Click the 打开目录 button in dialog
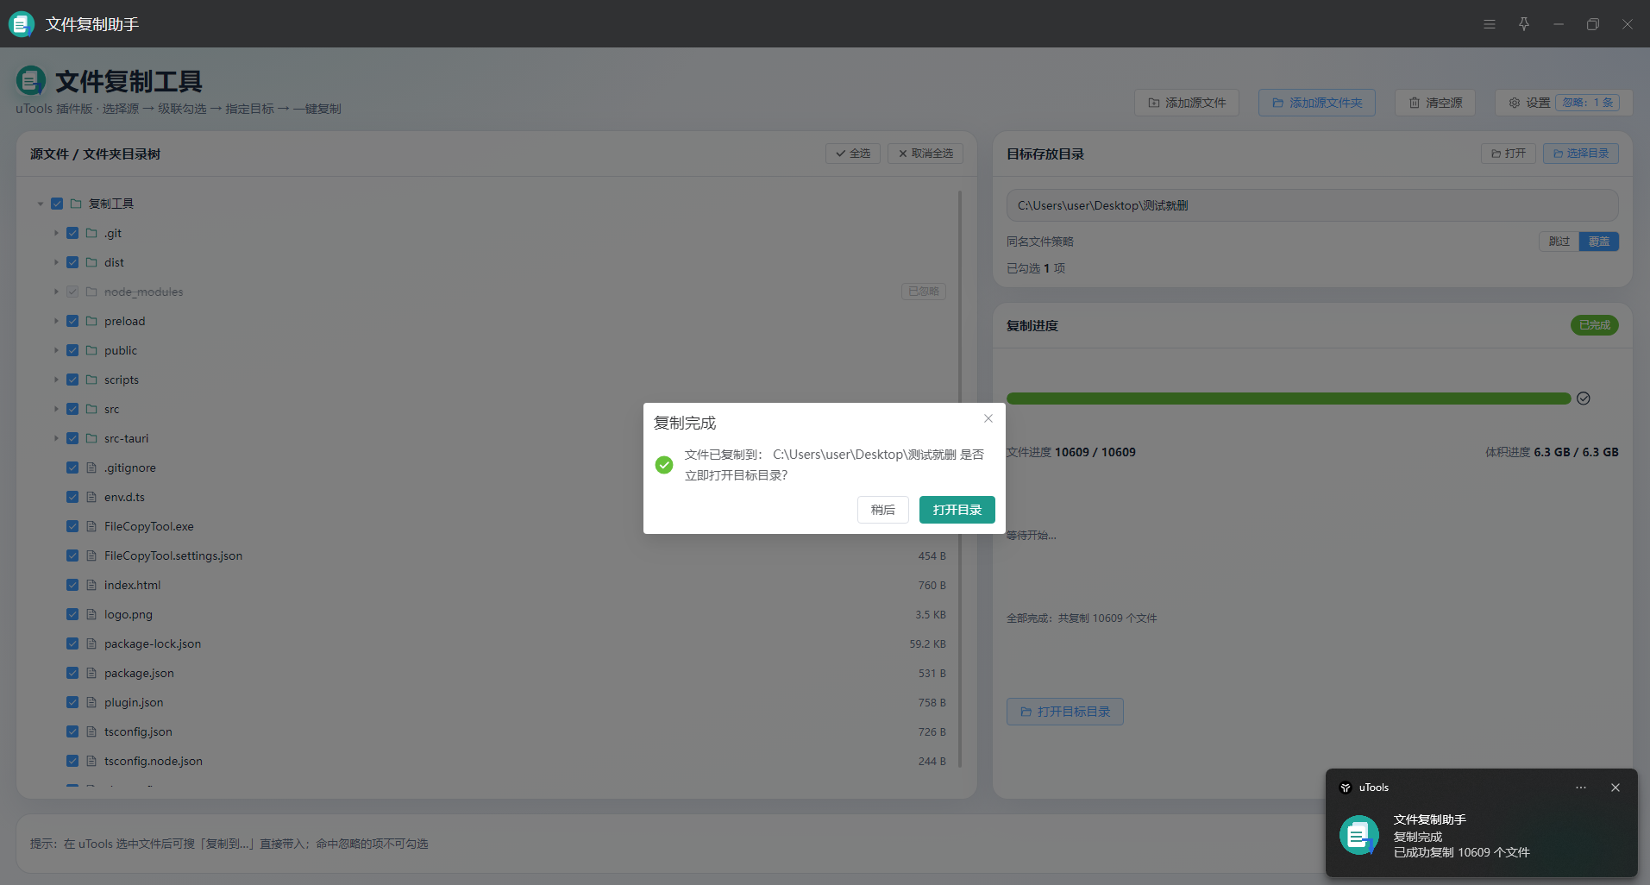 (957, 510)
